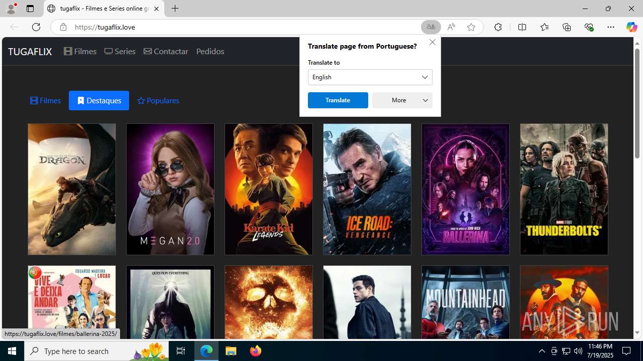Screen dimensions: 643x361
Task: Open Contactar page
Action: (x=166, y=51)
